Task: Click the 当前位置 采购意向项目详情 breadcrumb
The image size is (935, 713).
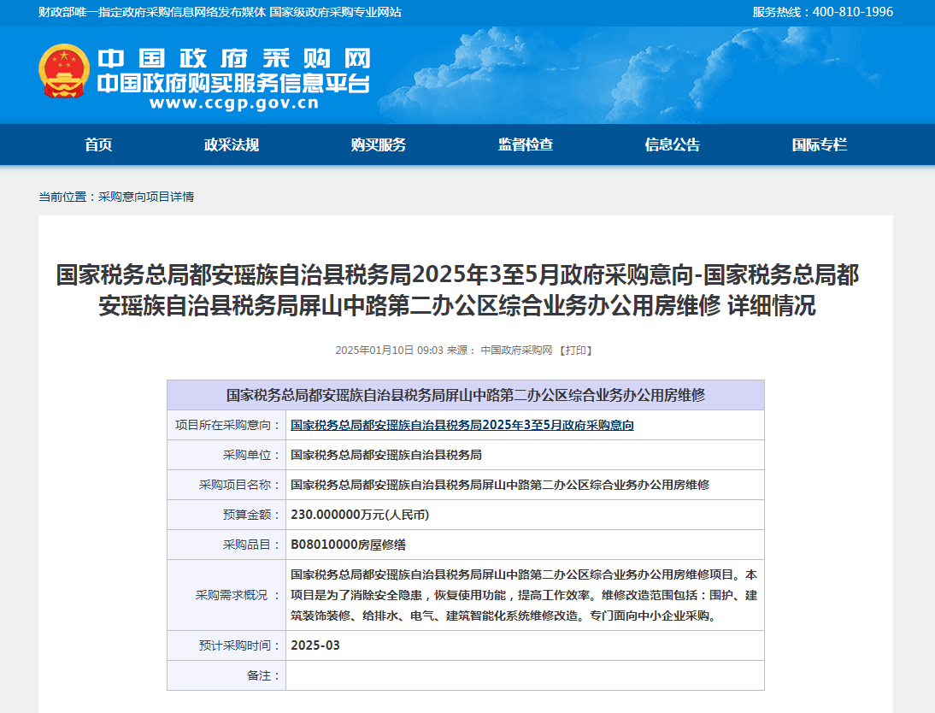Action: pos(116,197)
